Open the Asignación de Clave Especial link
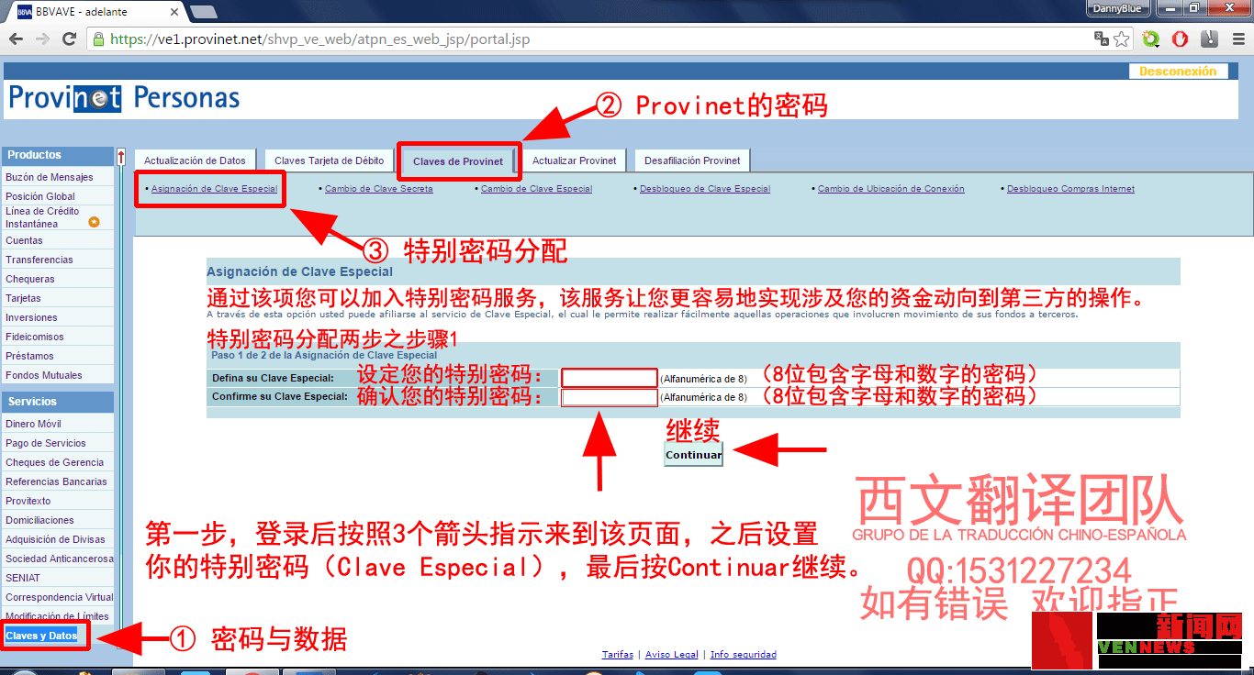This screenshot has width=1254, height=675. [x=214, y=189]
